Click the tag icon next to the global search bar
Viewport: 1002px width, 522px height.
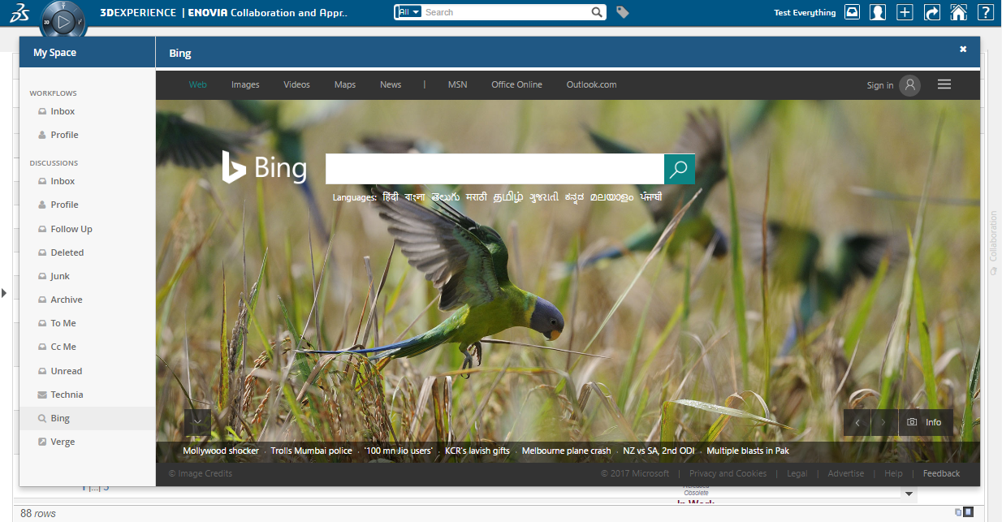622,11
